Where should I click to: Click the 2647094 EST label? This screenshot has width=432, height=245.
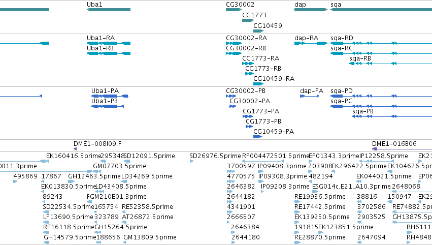(x=372, y=237)
